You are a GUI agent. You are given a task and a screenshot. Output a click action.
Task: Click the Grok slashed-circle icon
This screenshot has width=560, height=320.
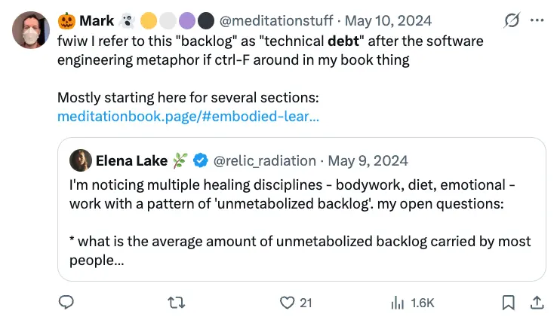(511, 20)
